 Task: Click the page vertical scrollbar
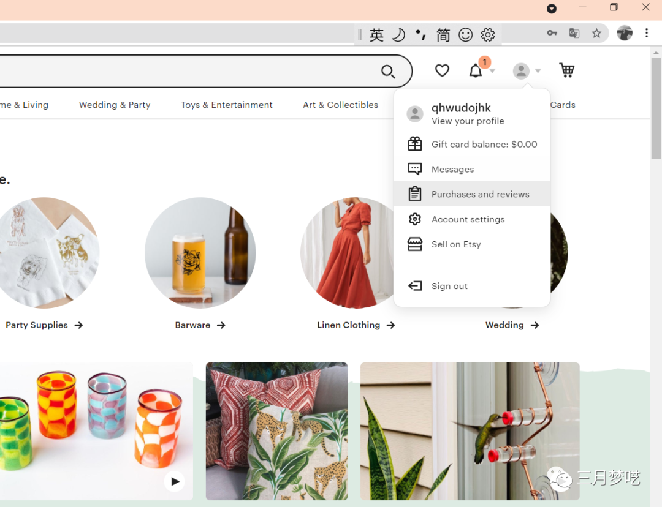[656, 108]
